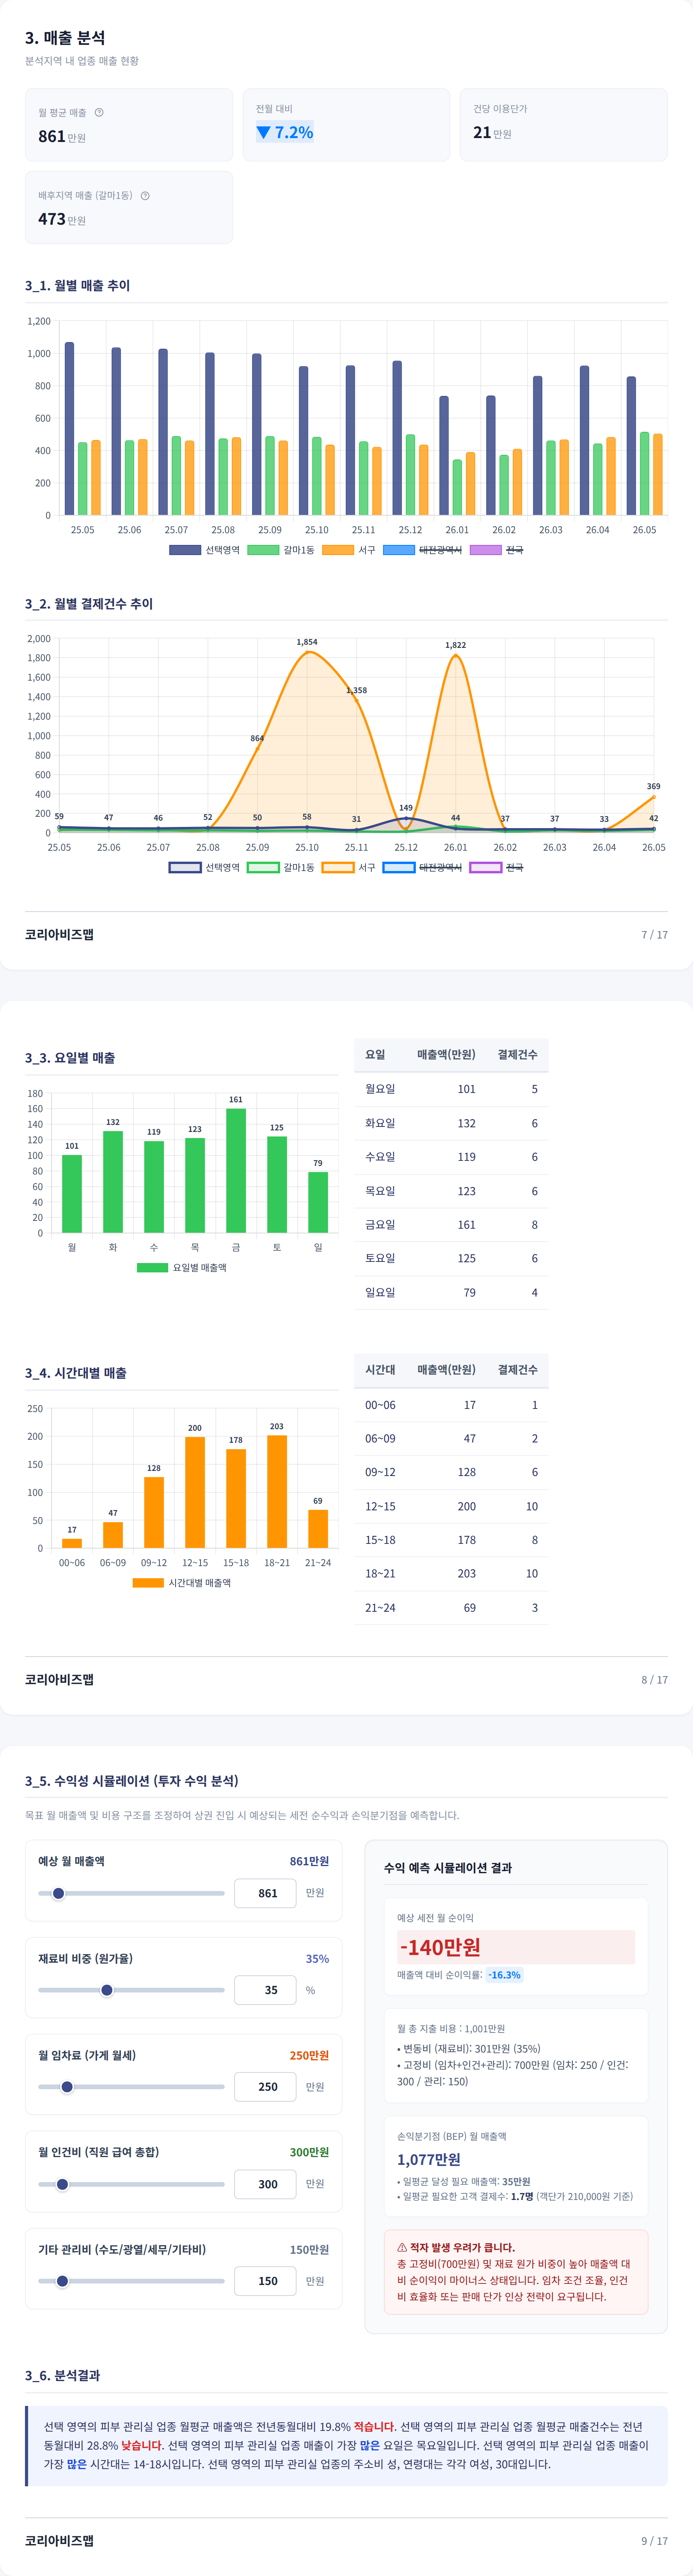Viewport: 693px width, 2576px height.
Task: Click the 일 bar in 요일별 매출 chart
Action: (x=318, y=1202)
